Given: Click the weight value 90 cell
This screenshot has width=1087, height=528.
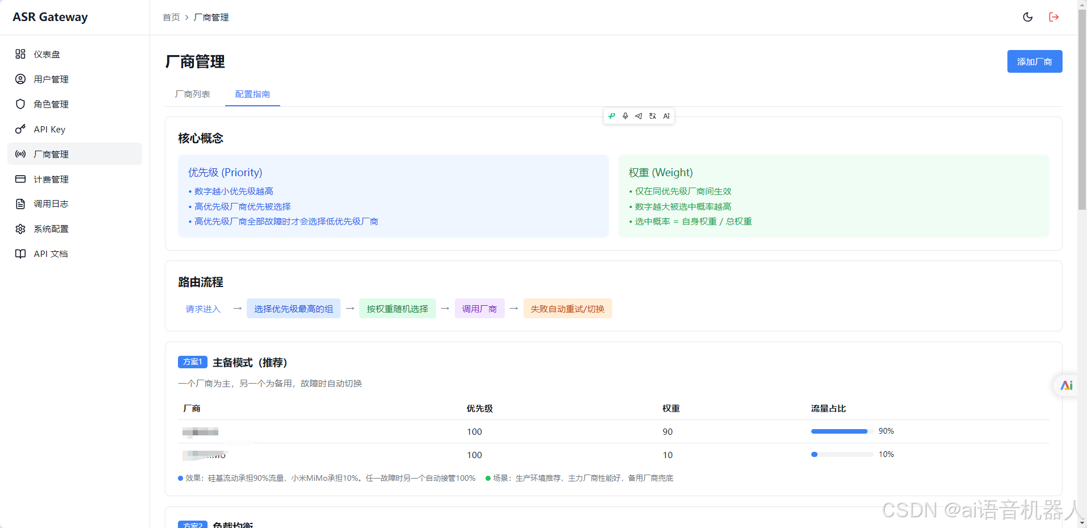Looking at the screenshot, I should [x=667, y=432].
